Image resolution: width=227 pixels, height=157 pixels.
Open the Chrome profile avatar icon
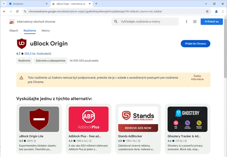pos(216,11)
